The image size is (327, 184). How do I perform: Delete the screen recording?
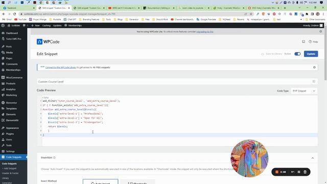click(305, 172)
